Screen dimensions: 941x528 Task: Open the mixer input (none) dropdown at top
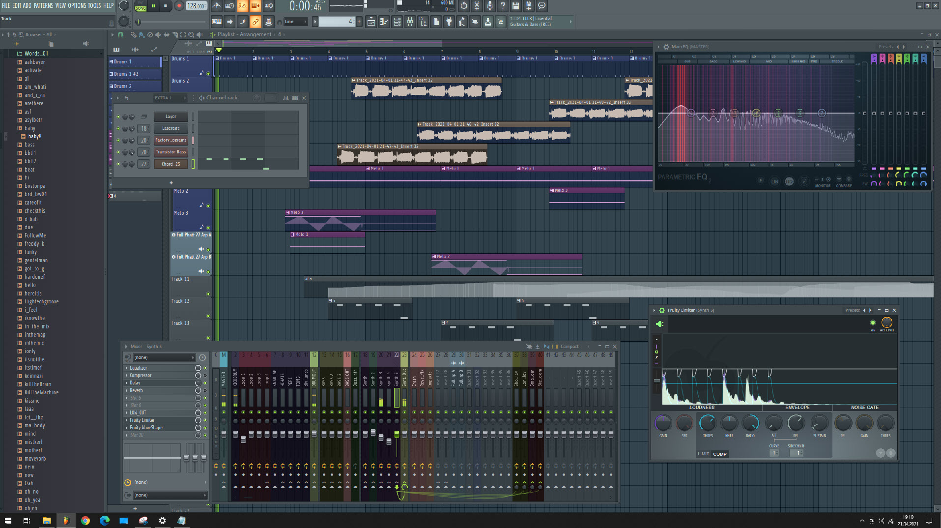point(164,357)
